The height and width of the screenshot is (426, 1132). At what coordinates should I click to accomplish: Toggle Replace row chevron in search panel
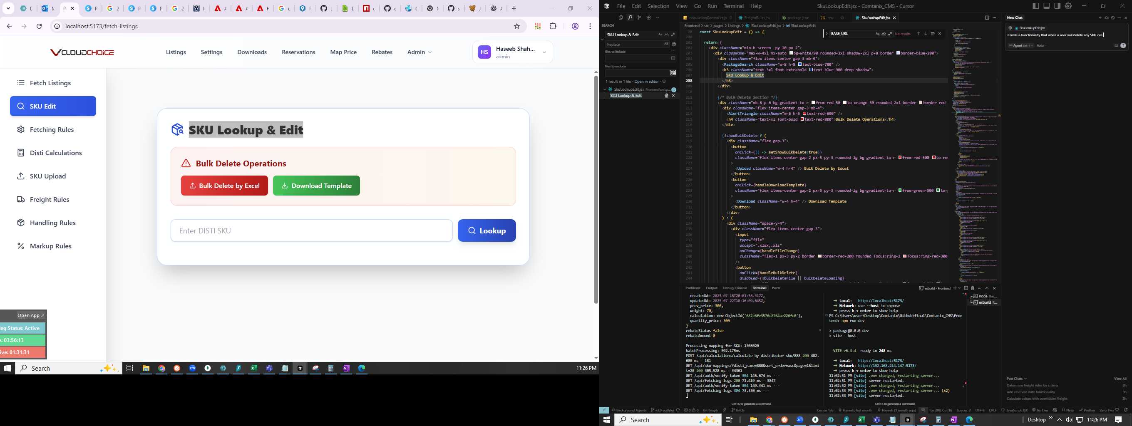(603, 40)
